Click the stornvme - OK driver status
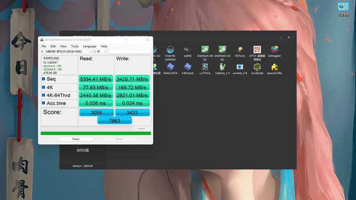This screenshot has height=200, width=356. (x=52, y=66)
